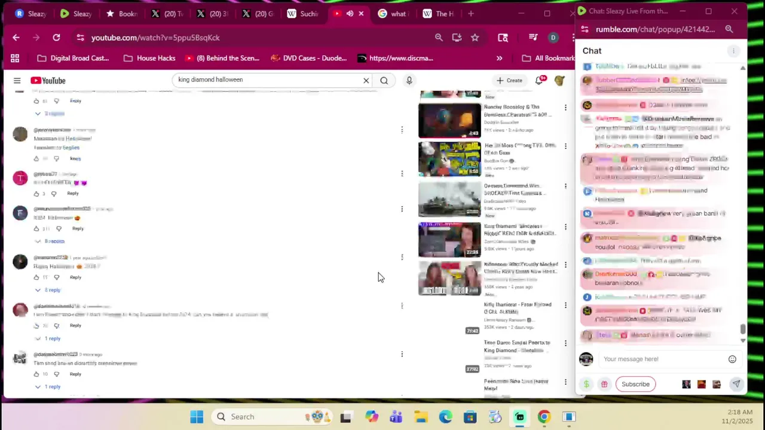The image size is (765, 430).
Task: Open YouTube notifications bell
Action: coord(540,80)
